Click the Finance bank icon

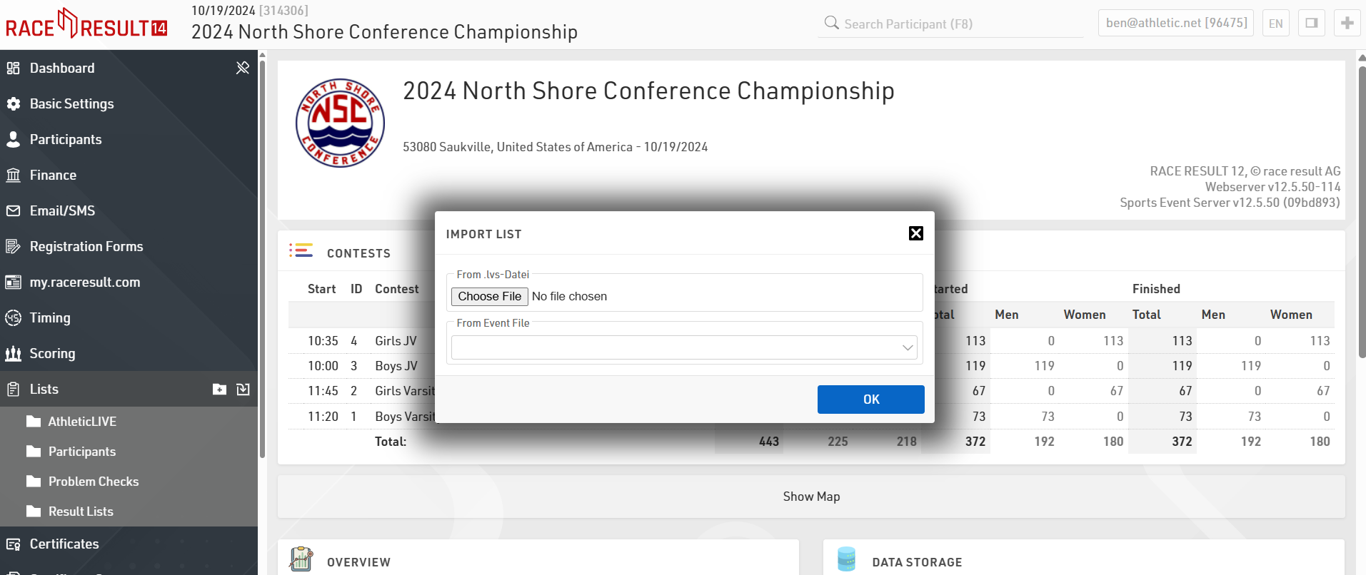(14, 175)
